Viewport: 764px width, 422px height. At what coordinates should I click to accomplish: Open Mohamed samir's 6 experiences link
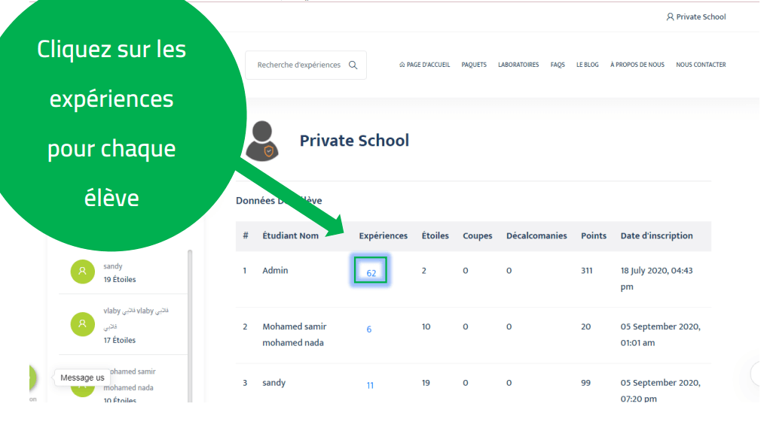(369, 329)
